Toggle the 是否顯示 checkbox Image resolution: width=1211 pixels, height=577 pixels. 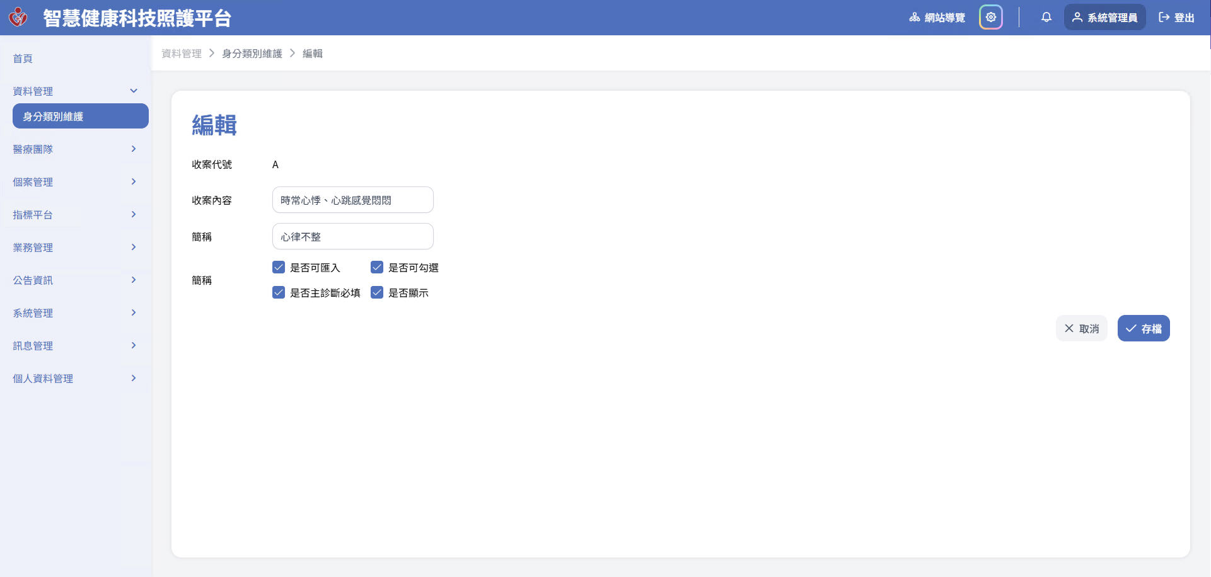[377, 293]
